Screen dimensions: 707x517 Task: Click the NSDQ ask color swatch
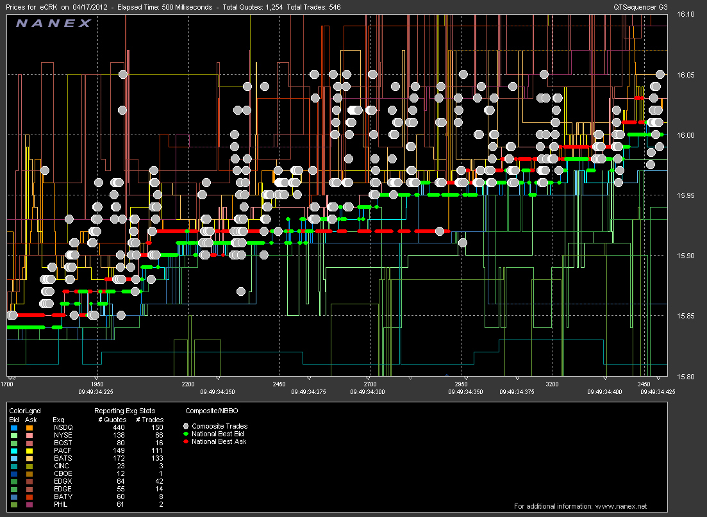pos(29,428)
